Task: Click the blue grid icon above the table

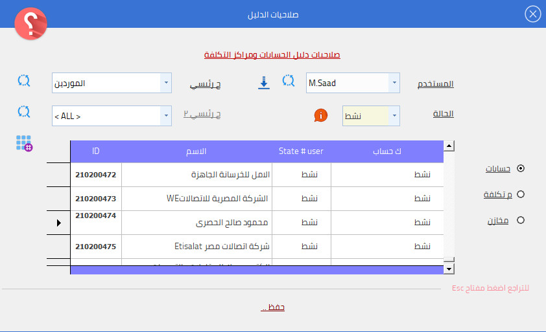Action: pos(24,144)
